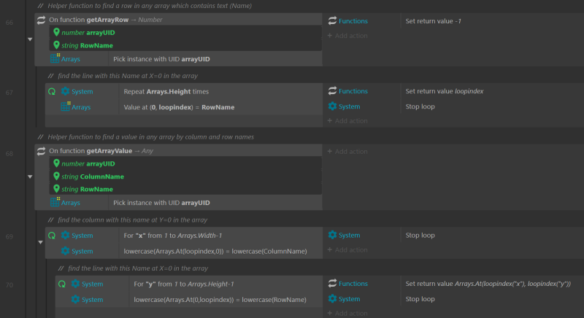Screen dimensions: 584x318
Task: Click Add action under event 66
Action: [x=347, y=36]
